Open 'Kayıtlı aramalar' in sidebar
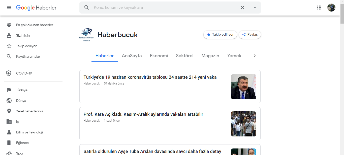Image resolution: width=344 pixels, height=155 pixels. 28,56
